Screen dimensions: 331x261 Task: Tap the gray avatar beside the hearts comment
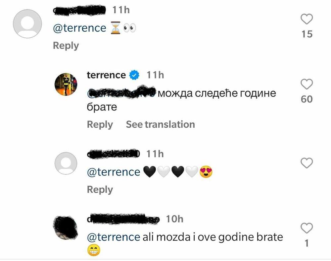click(x=66, y=163)
